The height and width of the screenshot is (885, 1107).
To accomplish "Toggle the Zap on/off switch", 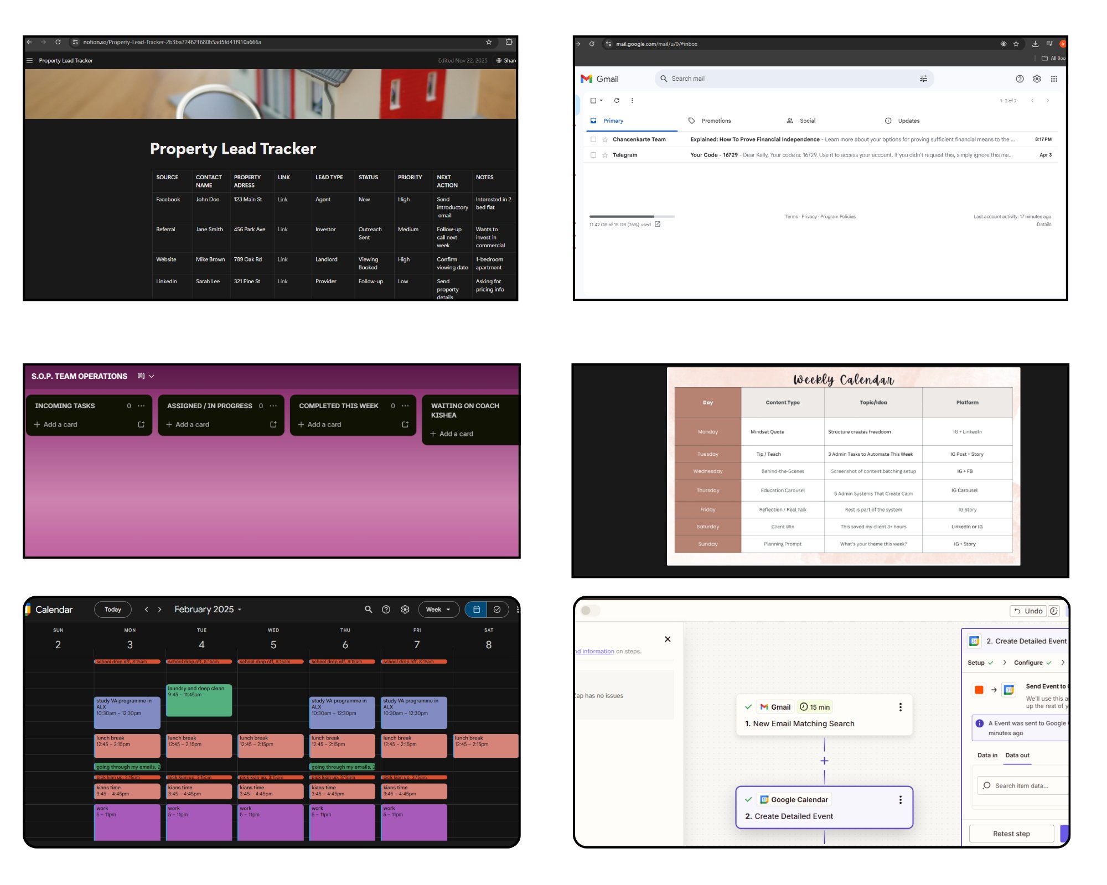I will (590, 610).
